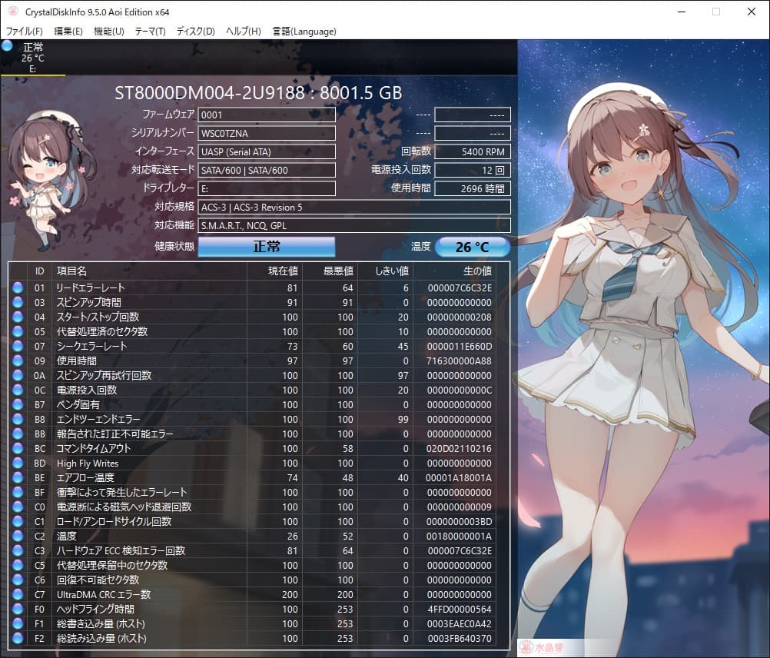The image size is (770, 658).
Task: Click the 26 °C temperature button
Action: (x=473, y=247)
